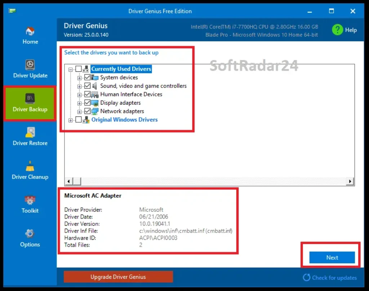Viewport: 369px width, 291px height.
Task: Click the Currently Used Drivers node icon
Action: point(86,69)
